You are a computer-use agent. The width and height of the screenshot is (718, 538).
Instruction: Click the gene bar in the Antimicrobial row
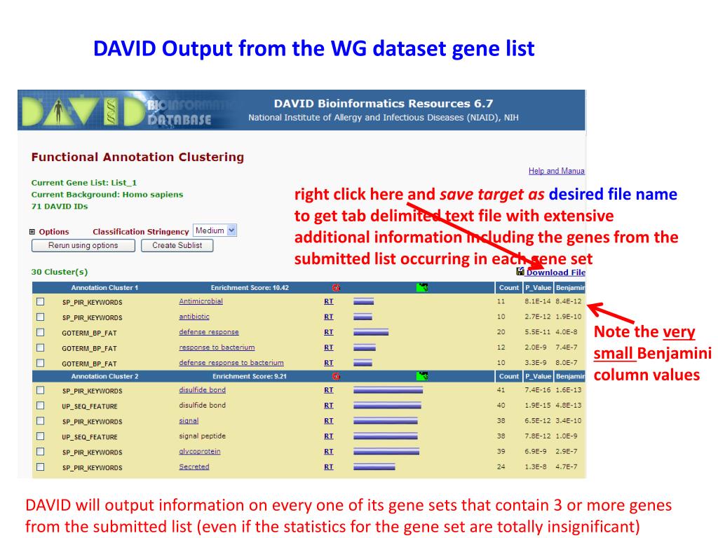(364, 301)
